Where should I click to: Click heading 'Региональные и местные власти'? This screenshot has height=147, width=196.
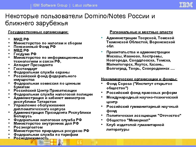tap(141, 32)
